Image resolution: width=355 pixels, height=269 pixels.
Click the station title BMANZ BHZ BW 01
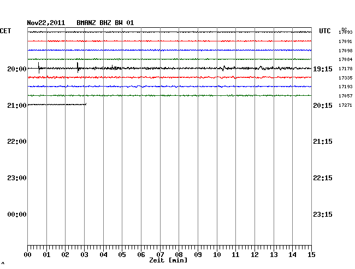pyautogui.click(x=105, y=23)
